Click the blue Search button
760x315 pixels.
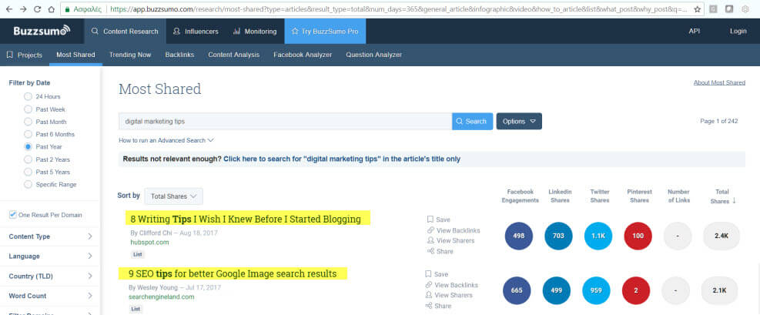473,121
